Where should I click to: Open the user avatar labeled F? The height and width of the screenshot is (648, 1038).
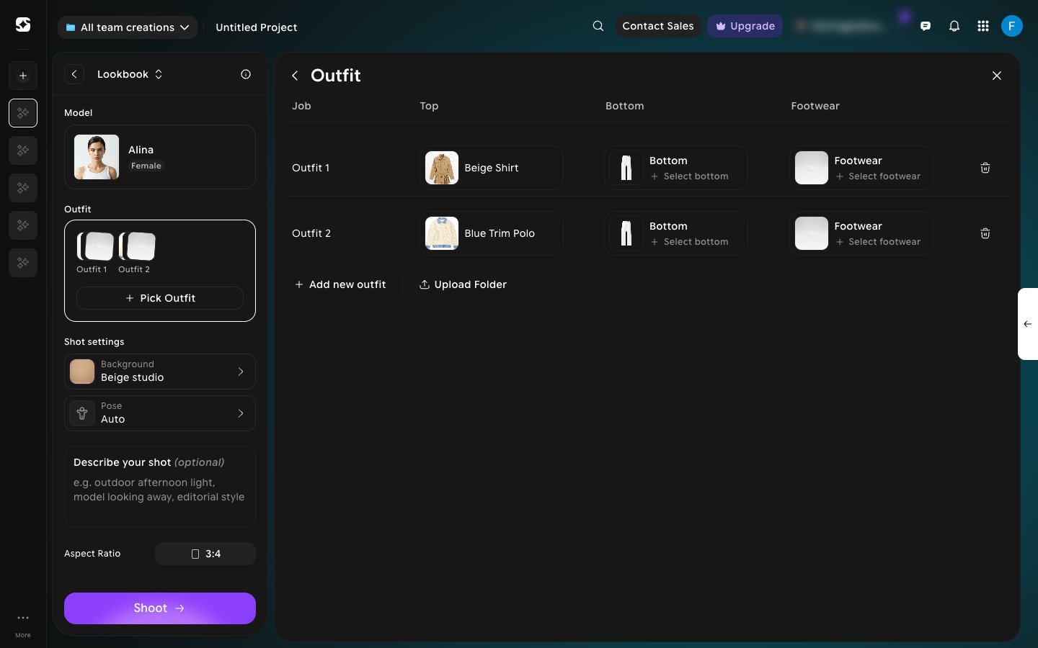1012,26
